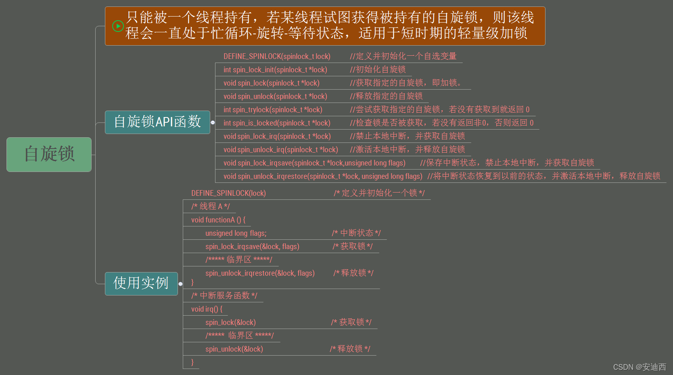Click the unsigned long flags; line

click(x=285, y=233)
